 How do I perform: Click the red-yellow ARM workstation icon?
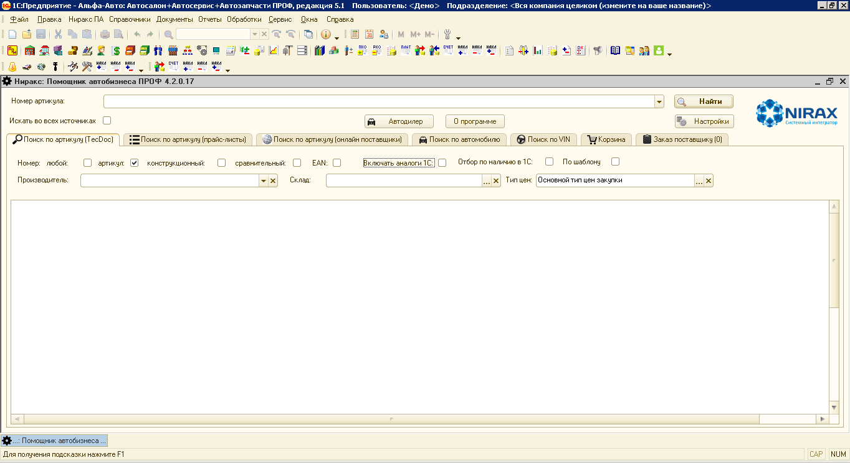tap(12, 50)
